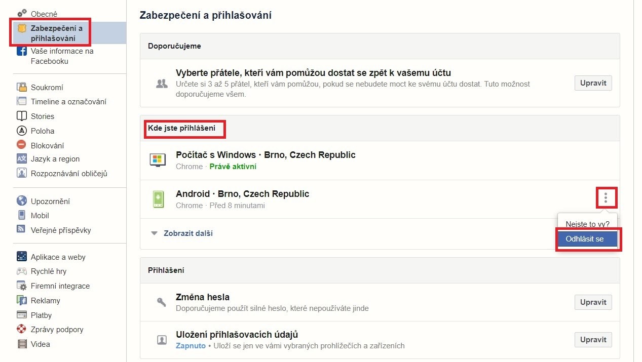Click Upravit for Uložení přihlašovacích údajů
This screenshot has width=642, height=362.
point(593,340)
